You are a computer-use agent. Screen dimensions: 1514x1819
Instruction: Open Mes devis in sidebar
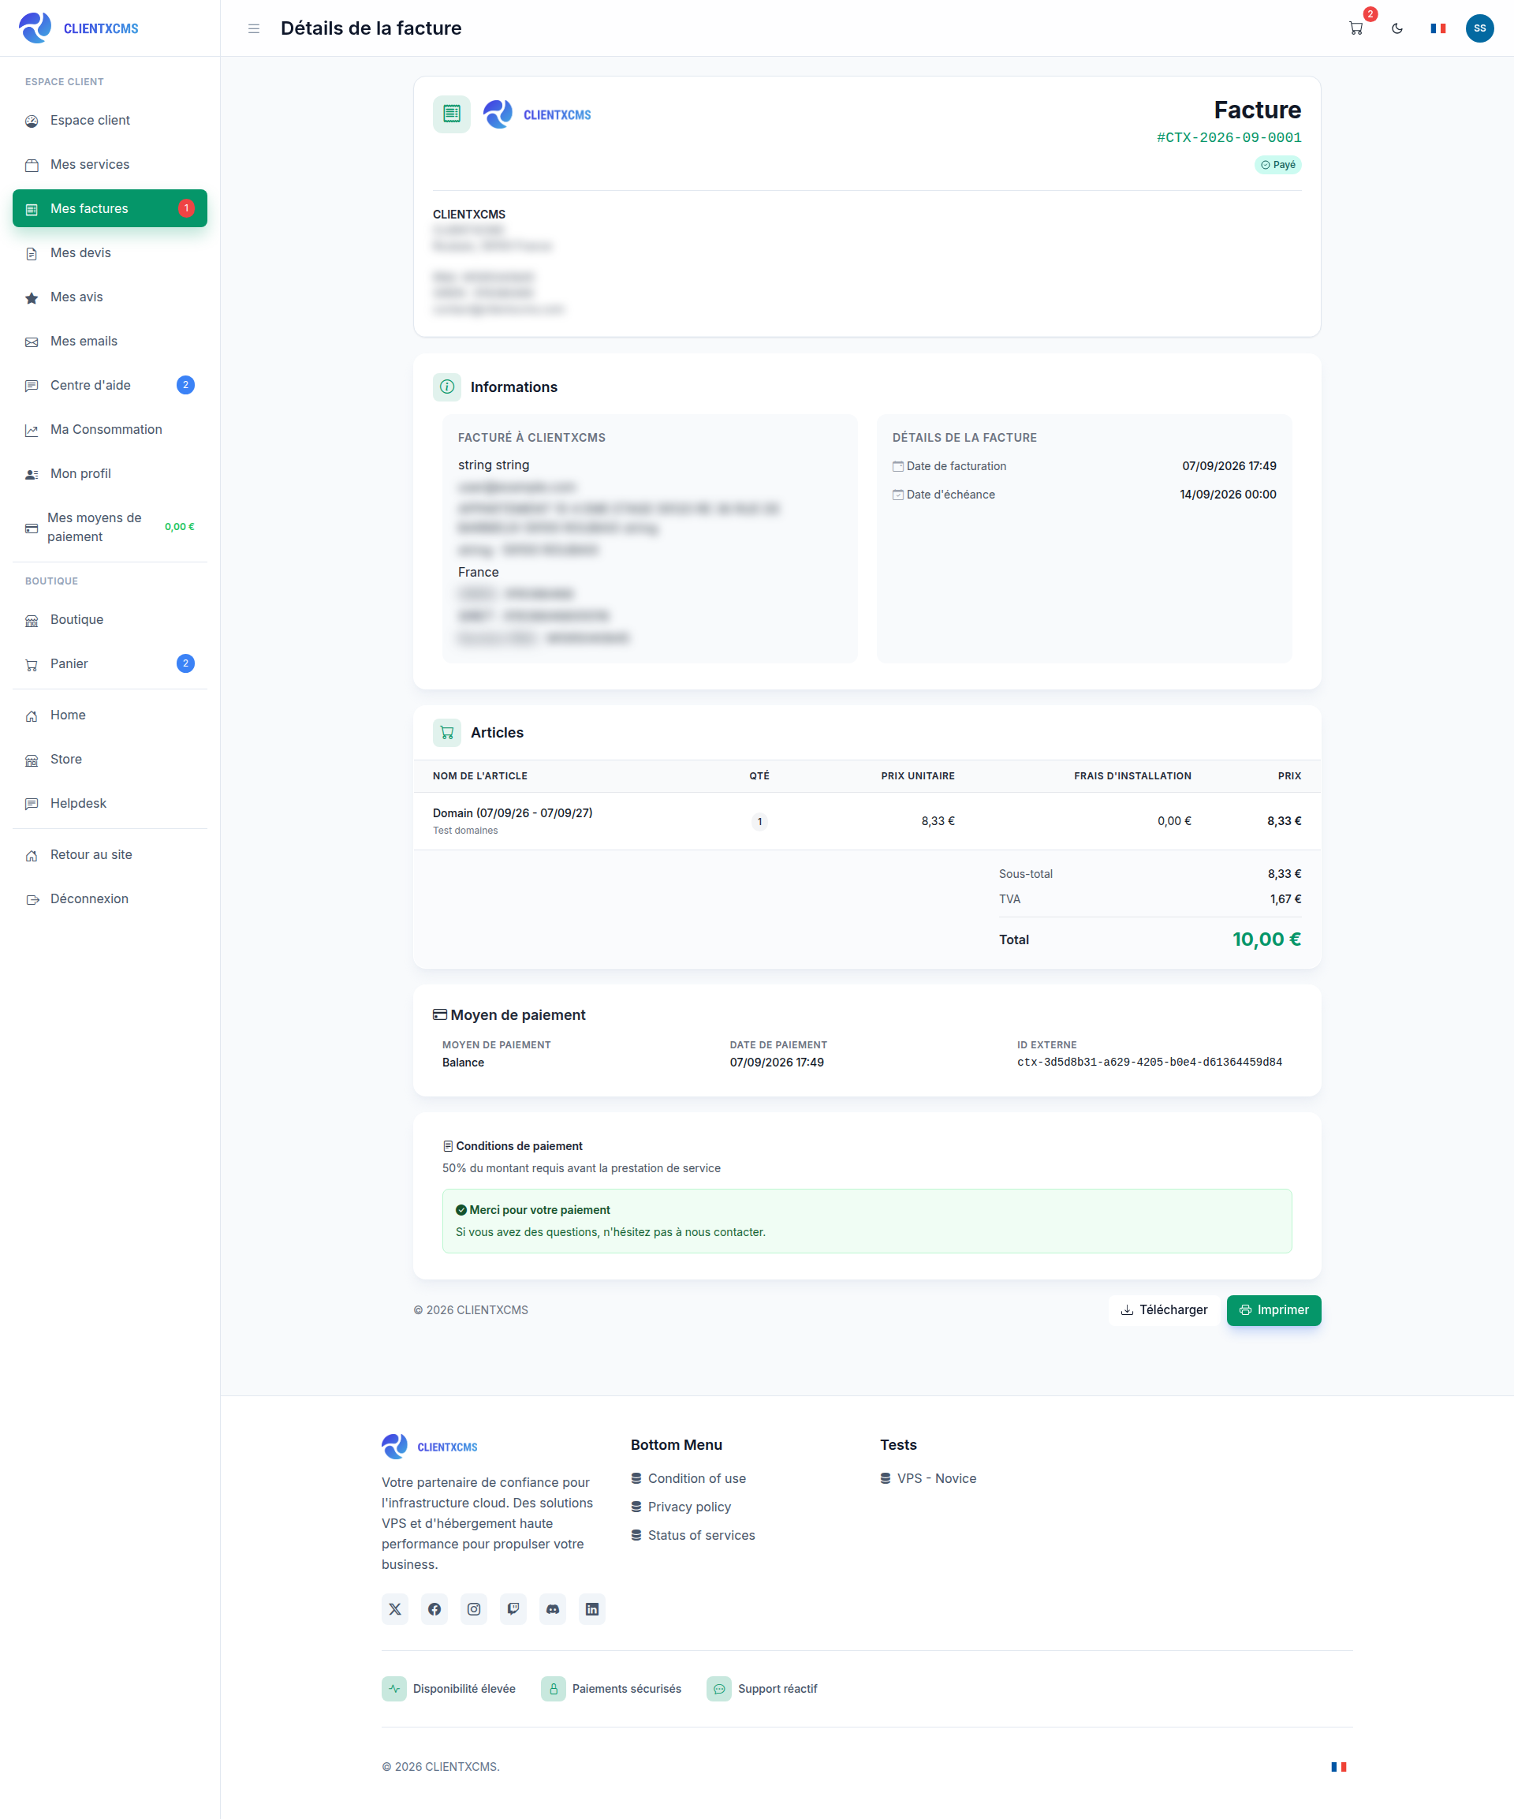pyautogui.click(x=110, y=253)
